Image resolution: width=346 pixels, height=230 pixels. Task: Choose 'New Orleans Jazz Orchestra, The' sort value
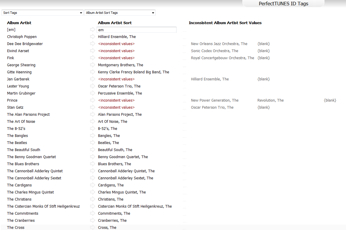click(219, 44)
